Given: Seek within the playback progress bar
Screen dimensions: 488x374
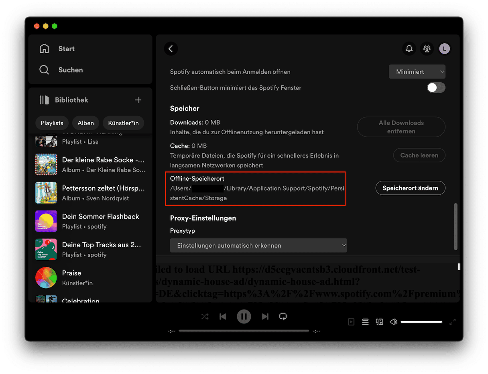Looking at the screenshot, I should pyautogui.click(x=244, y=331).
